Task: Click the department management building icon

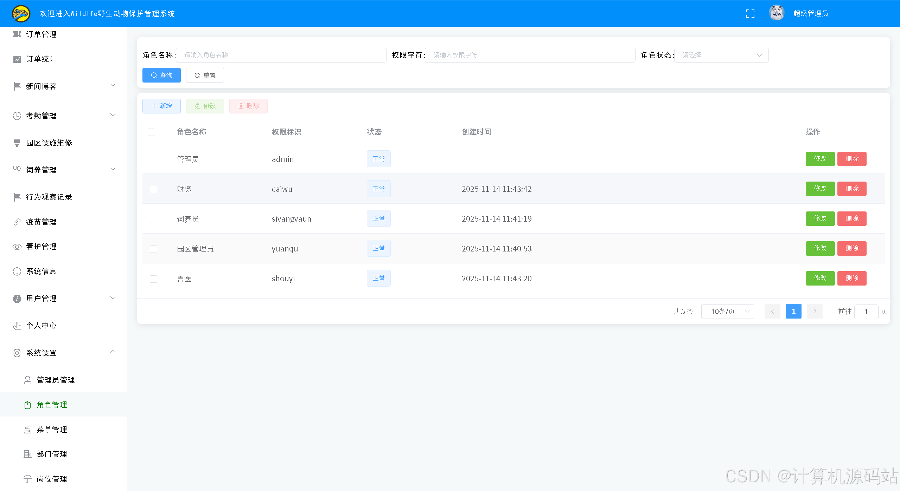Action: tap(27, 454)
